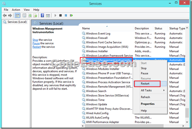Select the Windows Modules Installer row
The height and width of the screenshot is (129, 192).
tap(133, 69)
